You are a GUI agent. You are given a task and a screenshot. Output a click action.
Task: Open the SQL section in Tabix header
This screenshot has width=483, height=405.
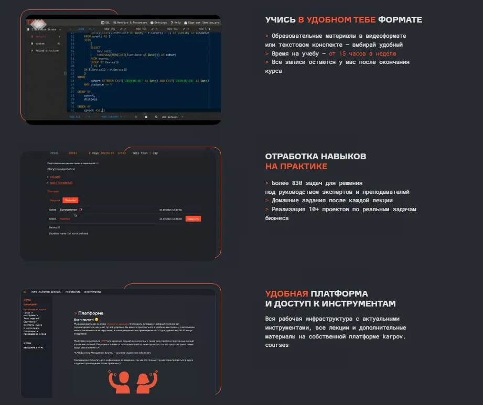coord(106,23)
